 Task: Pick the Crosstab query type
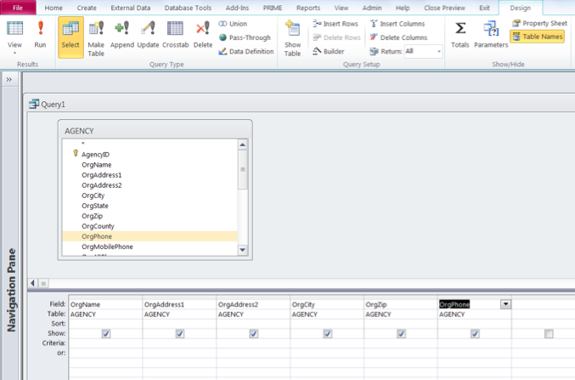tap(176, 36)
